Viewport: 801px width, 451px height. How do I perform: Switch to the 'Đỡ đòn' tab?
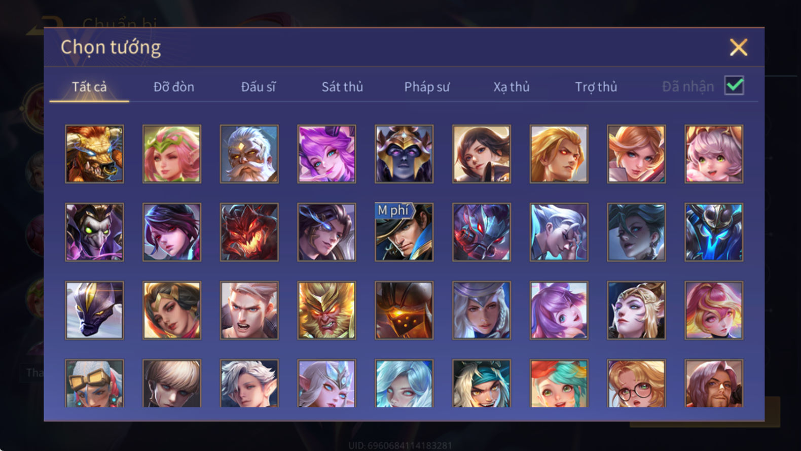[x=174, y=87]
